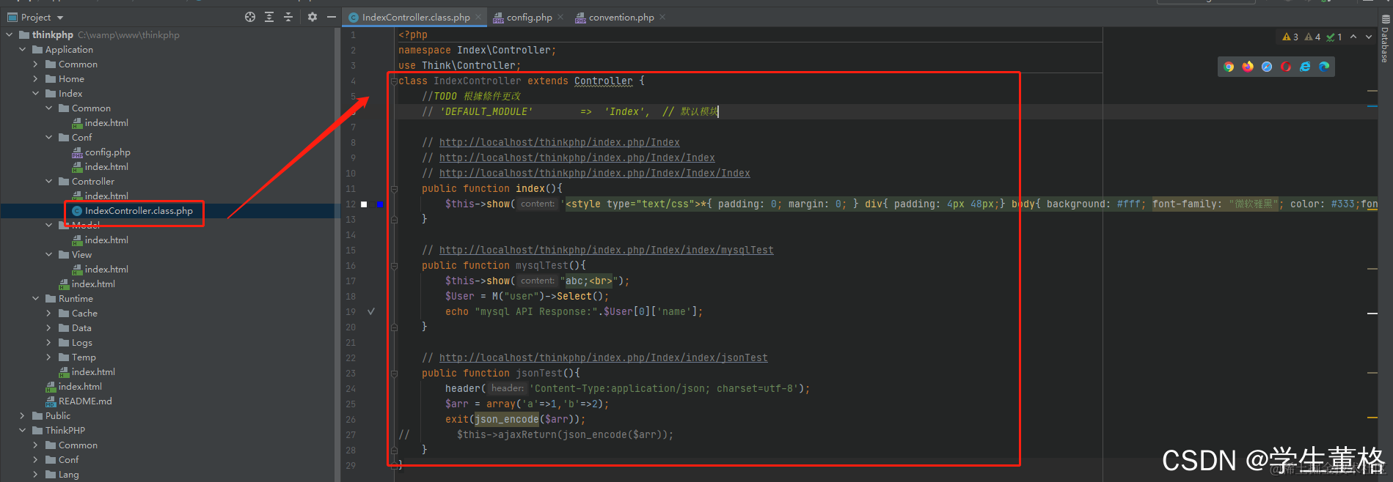The width and height of the screenshot is (1393, 482).
Task: Open the localhost/thinkphp/index.php/Index link
Action: [559, 142]
